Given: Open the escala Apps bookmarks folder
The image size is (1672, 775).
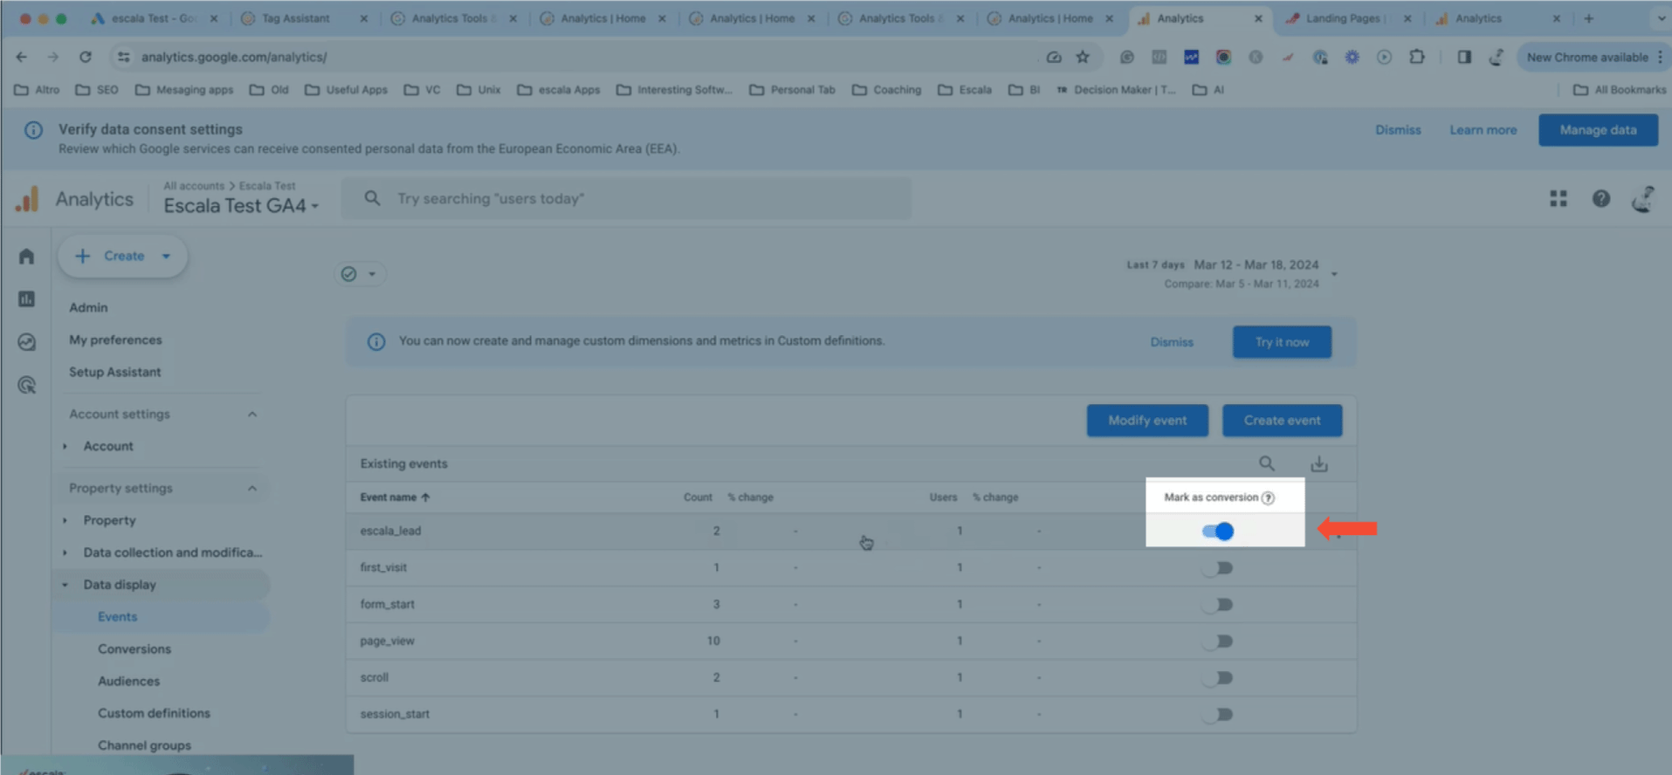Looking at the screenshot, I should (x=559, y=90).
